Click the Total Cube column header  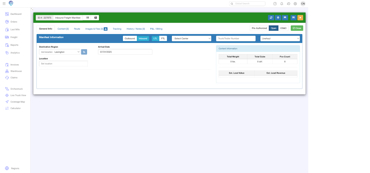point(260,57)
